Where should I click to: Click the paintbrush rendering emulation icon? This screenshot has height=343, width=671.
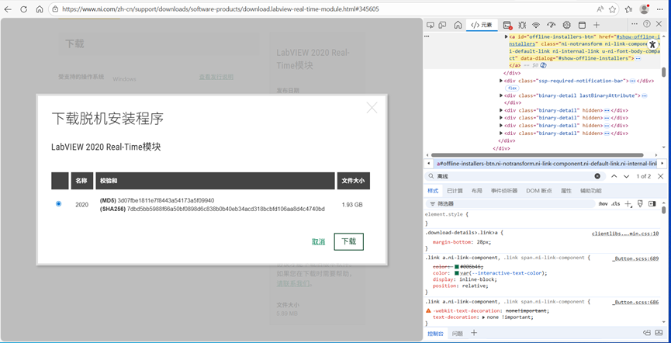(640, 203)
